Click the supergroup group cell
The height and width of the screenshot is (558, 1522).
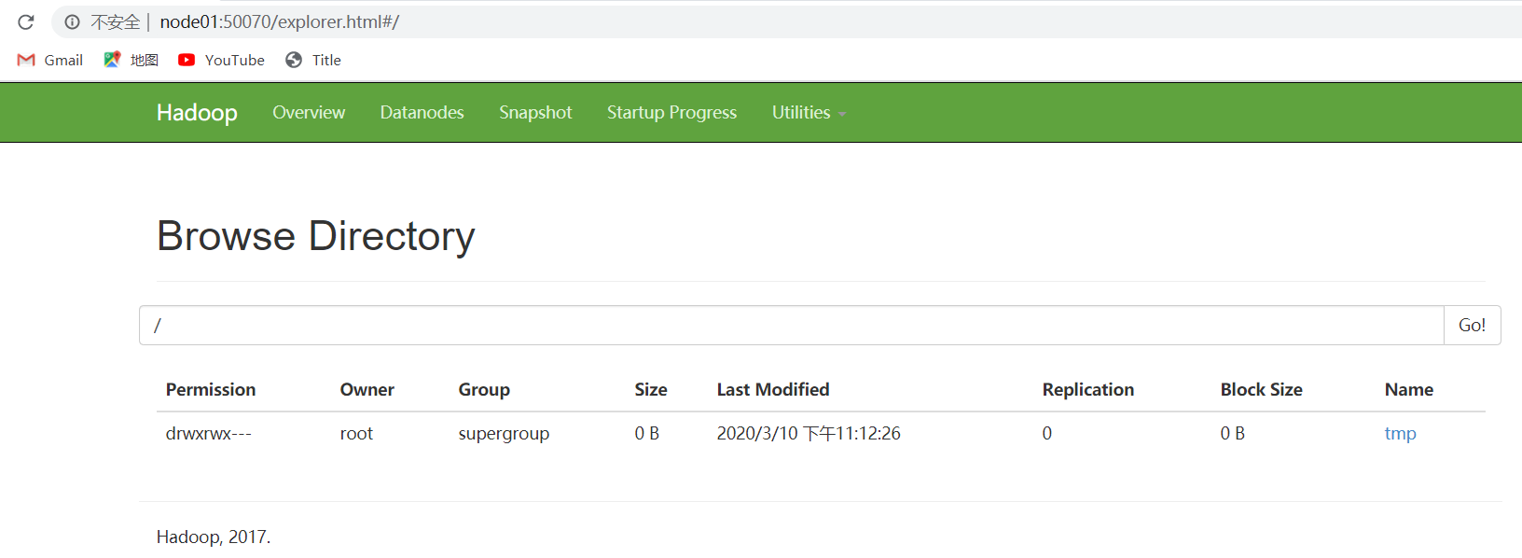(x=504, y=433)
